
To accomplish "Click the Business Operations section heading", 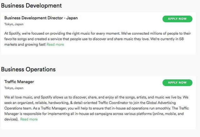I will (x=28, y=69).
